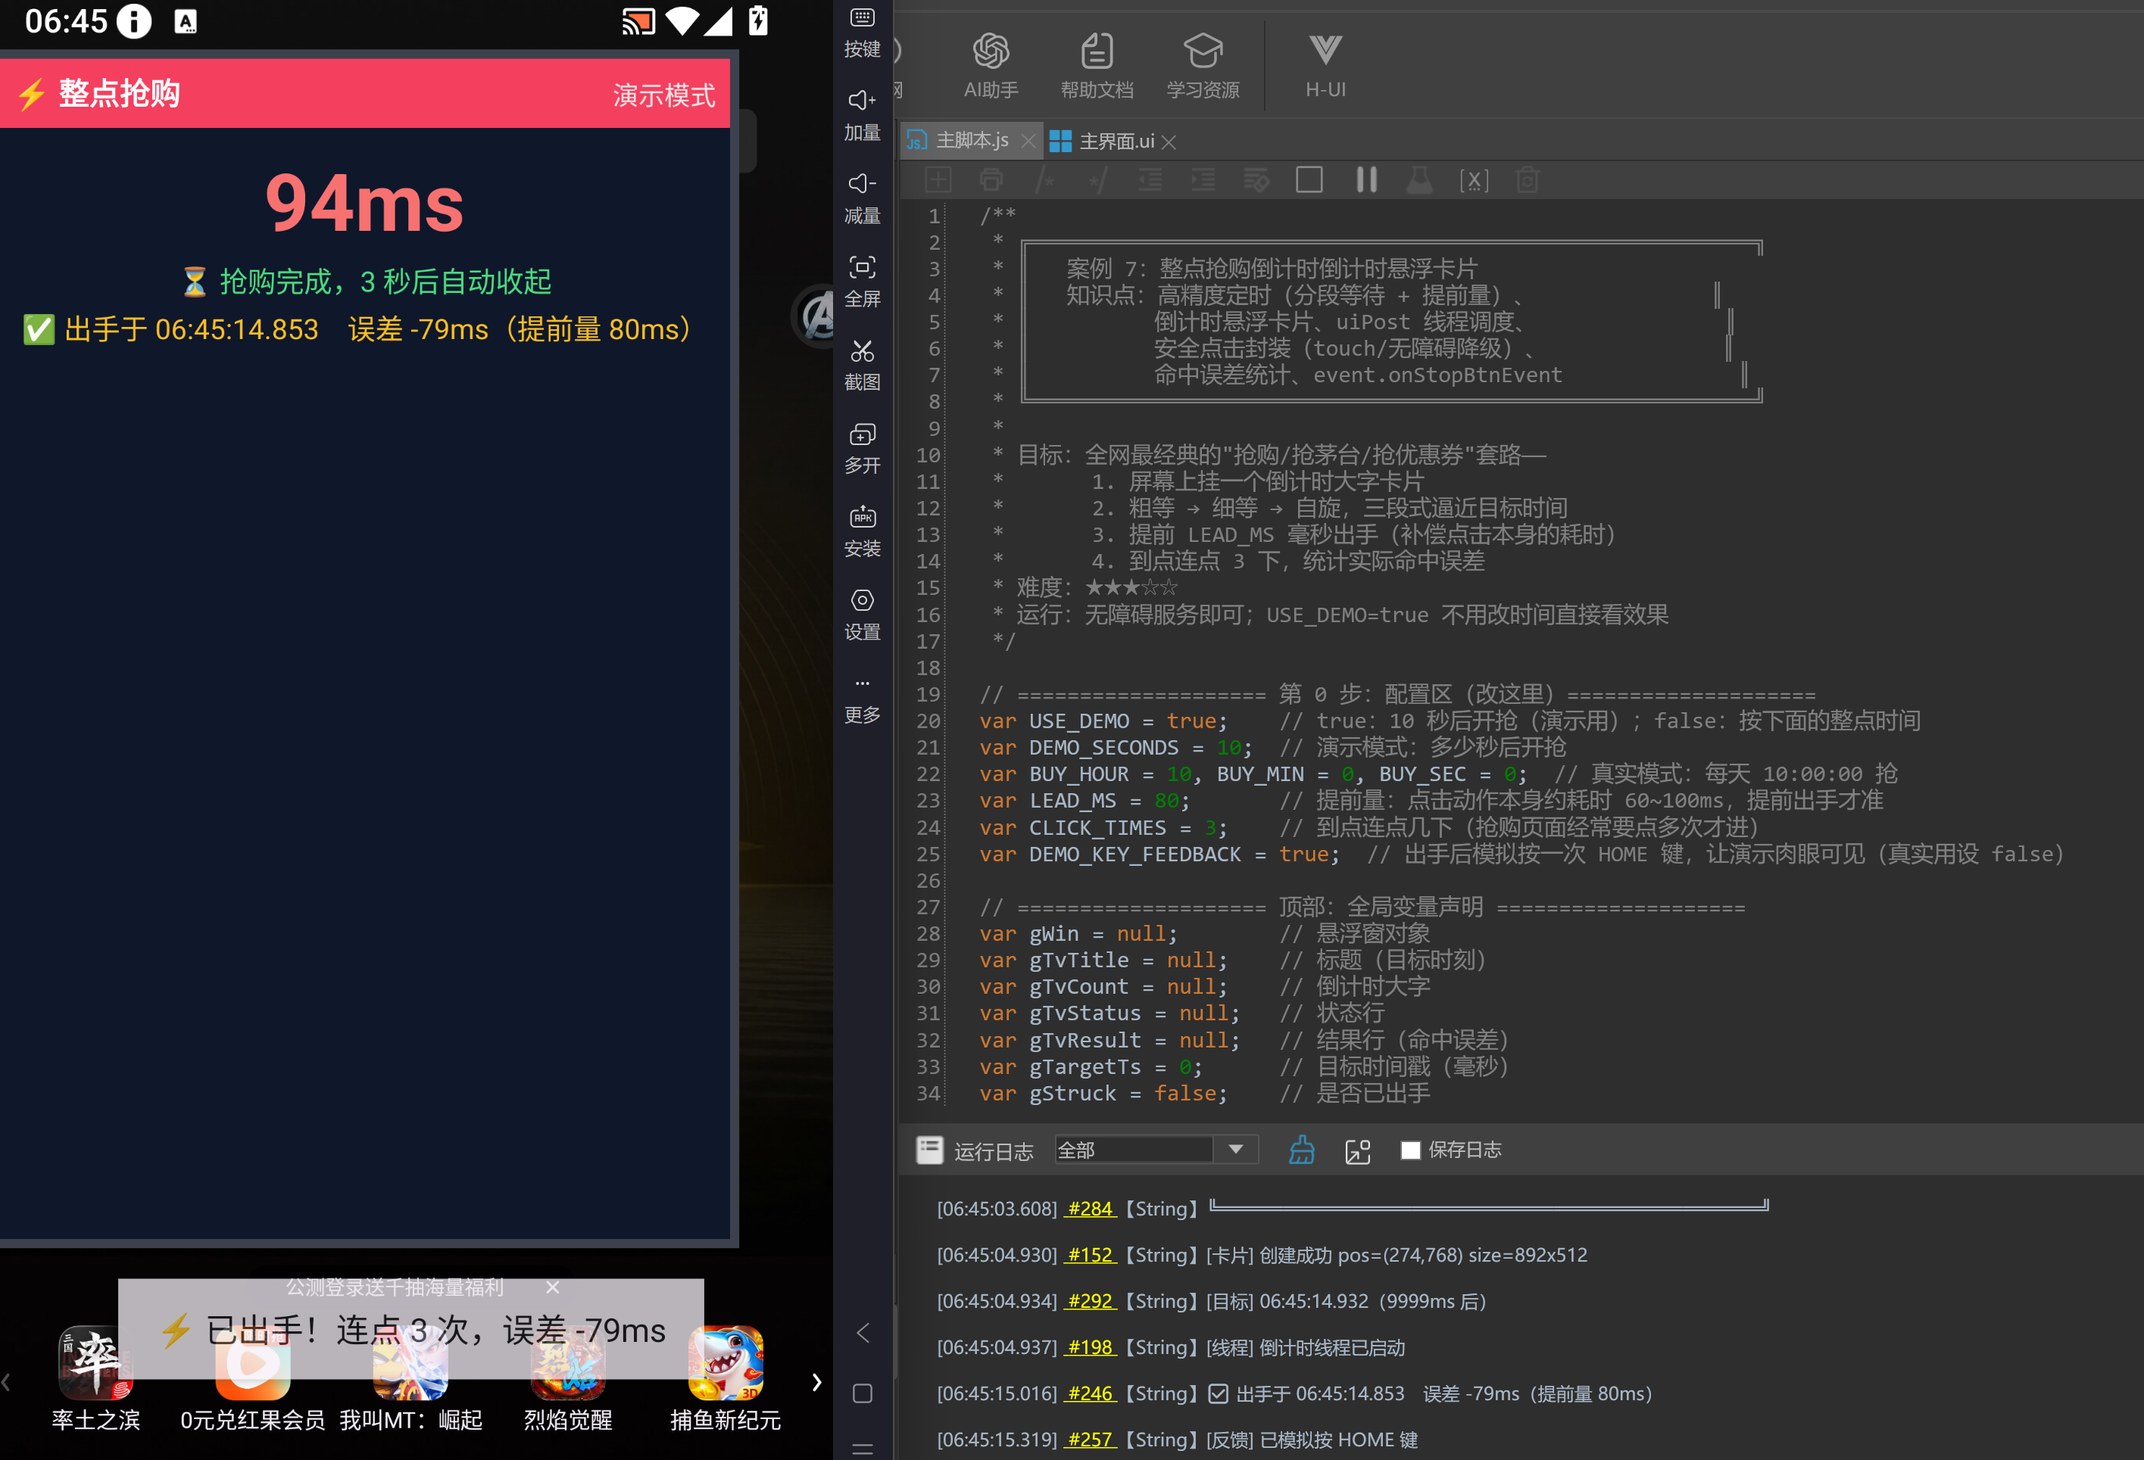Click the 94ms countdown text
The height and width of the screenshot is (1460, 2144).
pyautogui.click(x=364, y=203)
